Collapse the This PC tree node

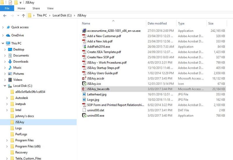click(x=3, y=43)
